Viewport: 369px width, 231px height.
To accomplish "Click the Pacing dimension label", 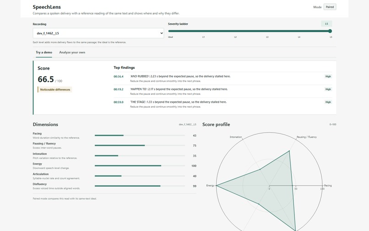I will pyautogui.click(x=37, y=133).
